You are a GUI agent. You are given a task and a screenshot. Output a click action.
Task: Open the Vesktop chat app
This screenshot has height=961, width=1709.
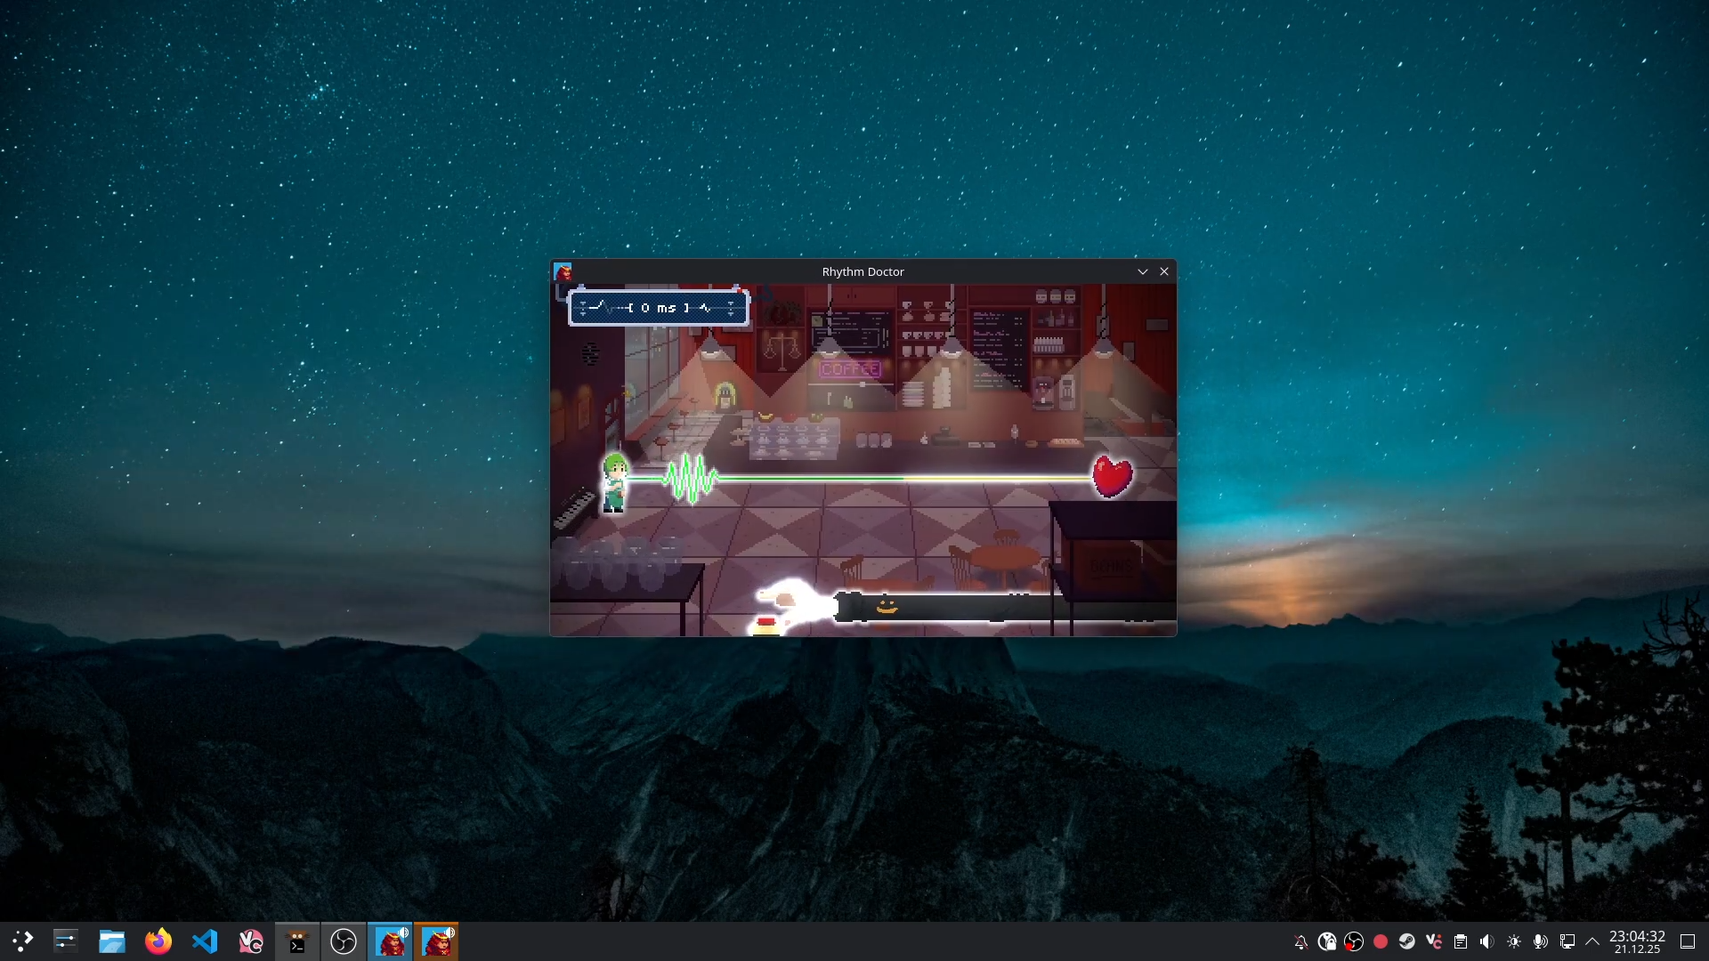click(250, 941)
